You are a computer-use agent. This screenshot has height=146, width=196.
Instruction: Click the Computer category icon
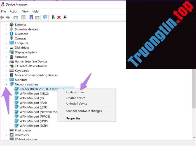tap(11, 43)
